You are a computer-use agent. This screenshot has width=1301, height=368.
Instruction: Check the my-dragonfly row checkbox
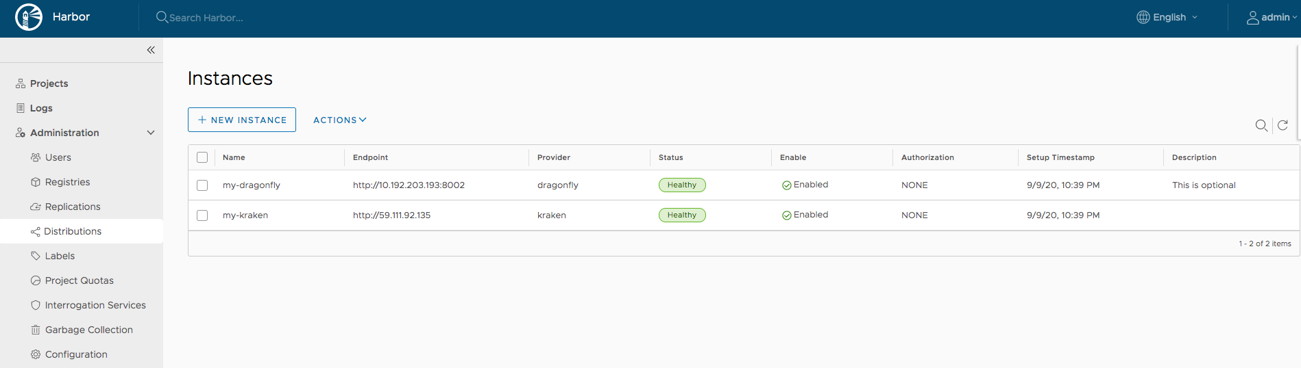click(x=202, y=185)
